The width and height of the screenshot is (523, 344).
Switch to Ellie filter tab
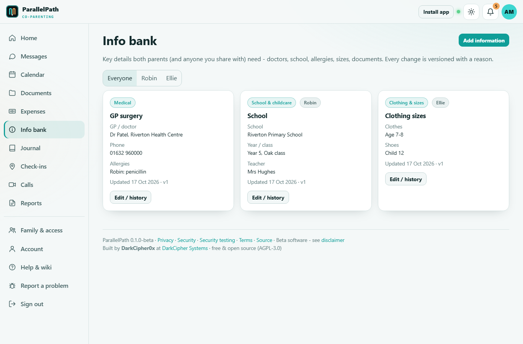point(172,78)
